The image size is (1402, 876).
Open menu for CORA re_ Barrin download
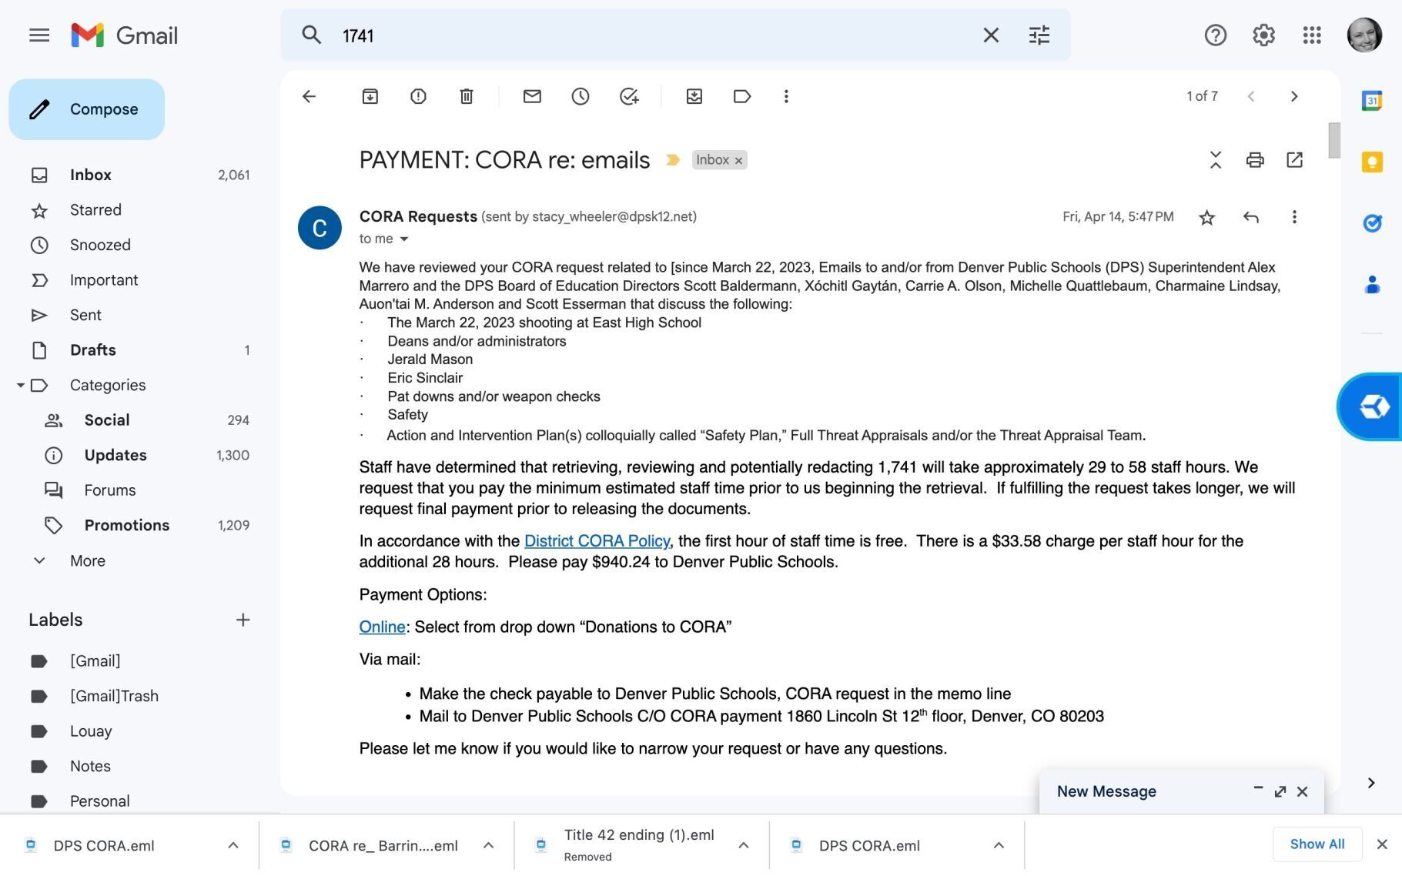click(x=488, y=846)
